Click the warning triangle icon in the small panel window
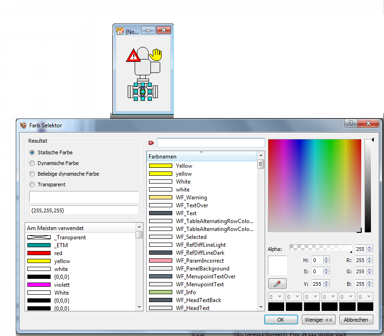This screenshot has height=336, width=384. coord(133,55)
